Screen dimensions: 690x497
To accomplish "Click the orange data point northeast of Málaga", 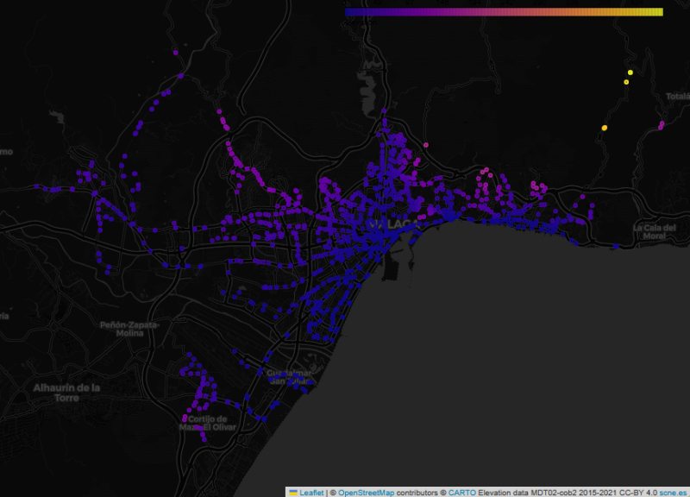I will point(605,128).
